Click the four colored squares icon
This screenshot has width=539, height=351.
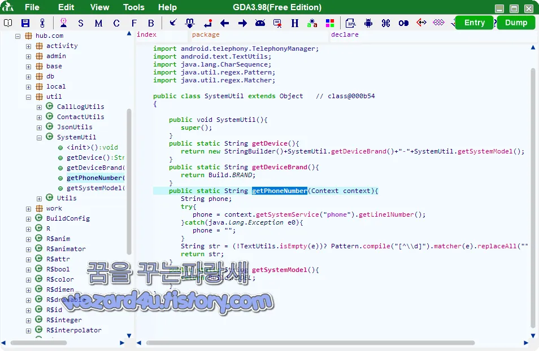click(330, 23)
